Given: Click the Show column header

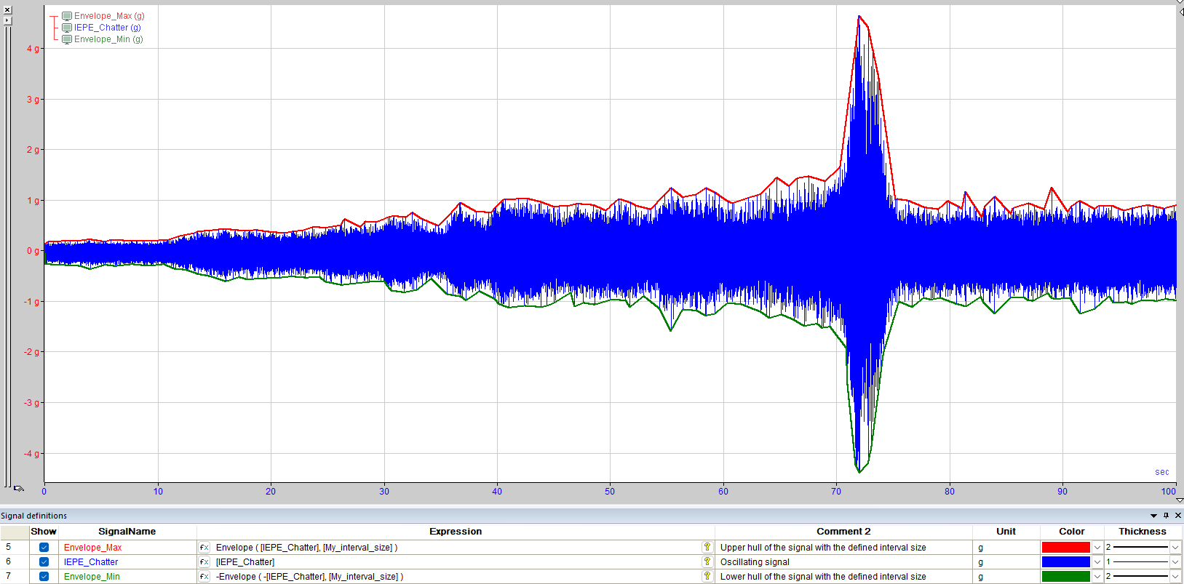Looking at the screenshot, I should [44, 532].
